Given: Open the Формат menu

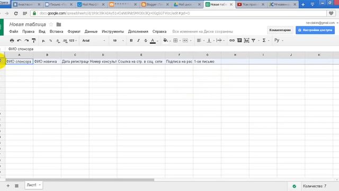Looking at the screenshot, I should click(x=74, y=32).
